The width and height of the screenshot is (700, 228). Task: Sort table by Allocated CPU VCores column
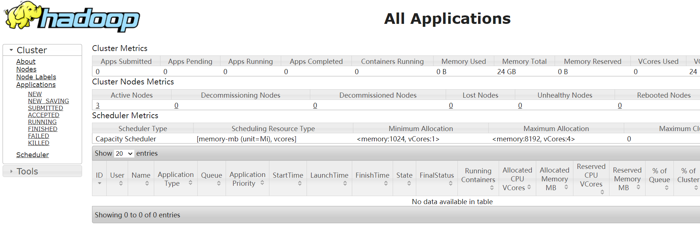point(517,178)
